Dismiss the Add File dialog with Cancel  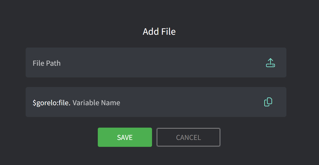188,137
